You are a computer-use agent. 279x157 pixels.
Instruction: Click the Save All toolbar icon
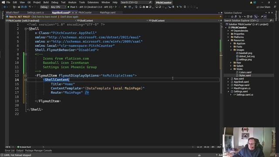[x=25, y=7]
